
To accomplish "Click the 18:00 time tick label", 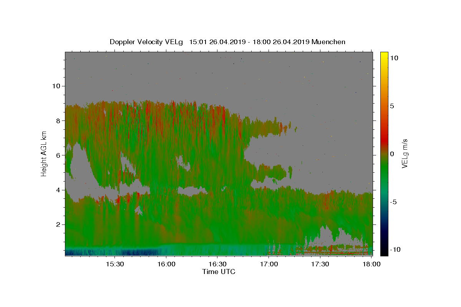I will click(371, 264).
